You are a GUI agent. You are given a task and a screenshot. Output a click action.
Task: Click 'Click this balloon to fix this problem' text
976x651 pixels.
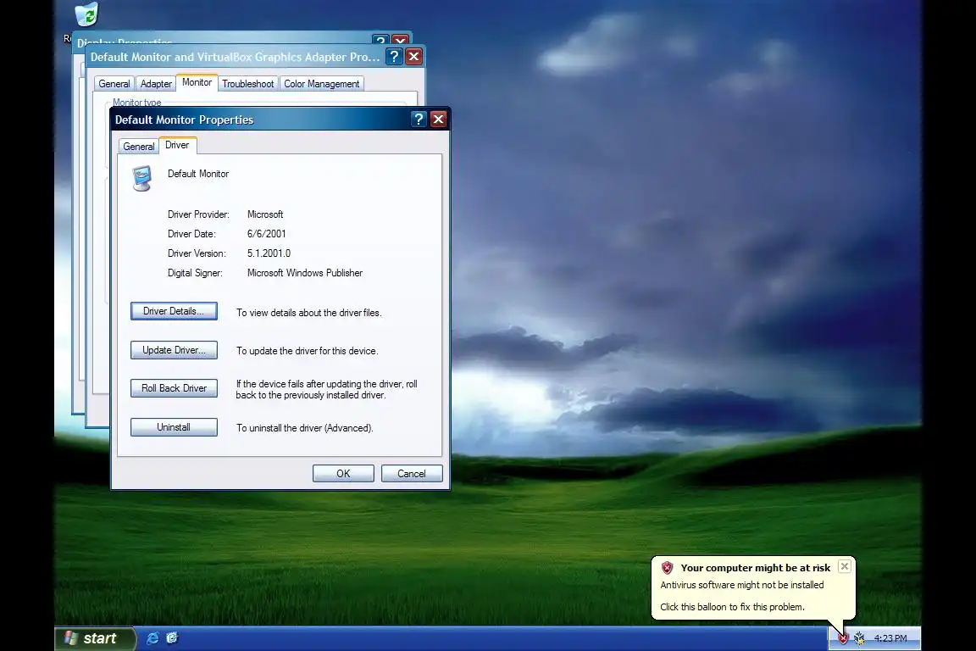732,607
